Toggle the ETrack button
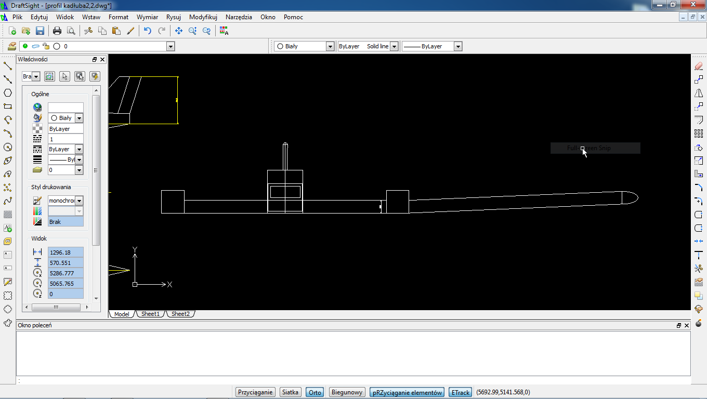Screen dimensions: 707x399 pos(461,392)
